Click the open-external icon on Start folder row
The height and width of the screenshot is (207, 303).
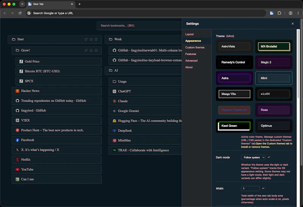click(x=86, y=39)
